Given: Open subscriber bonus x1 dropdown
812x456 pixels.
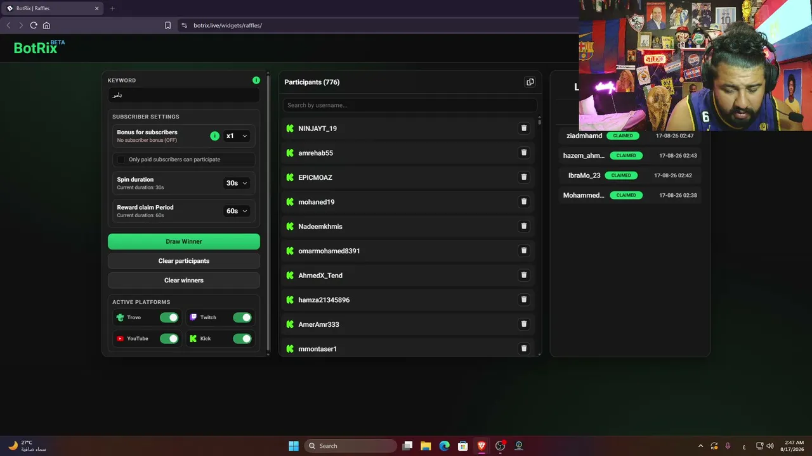Looking at the screenshot, I should point(237,136).
